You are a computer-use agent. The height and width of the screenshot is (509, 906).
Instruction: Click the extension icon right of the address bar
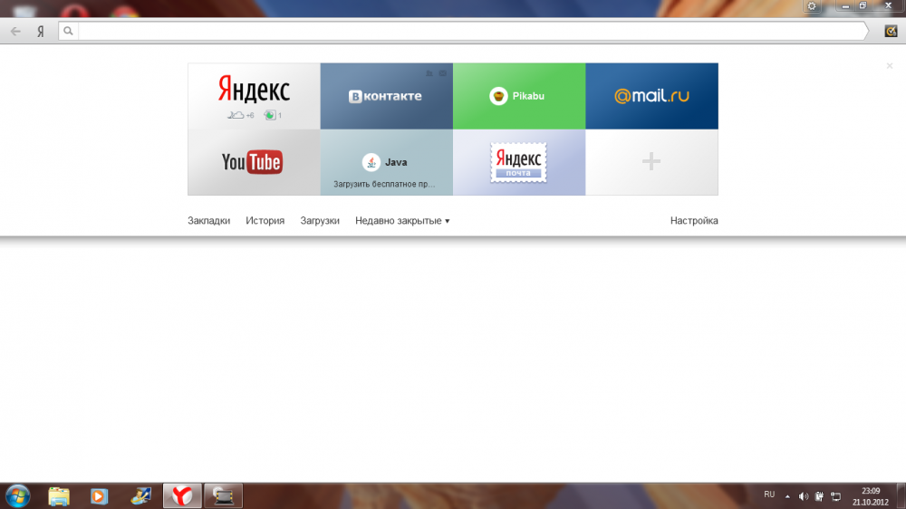891,31
